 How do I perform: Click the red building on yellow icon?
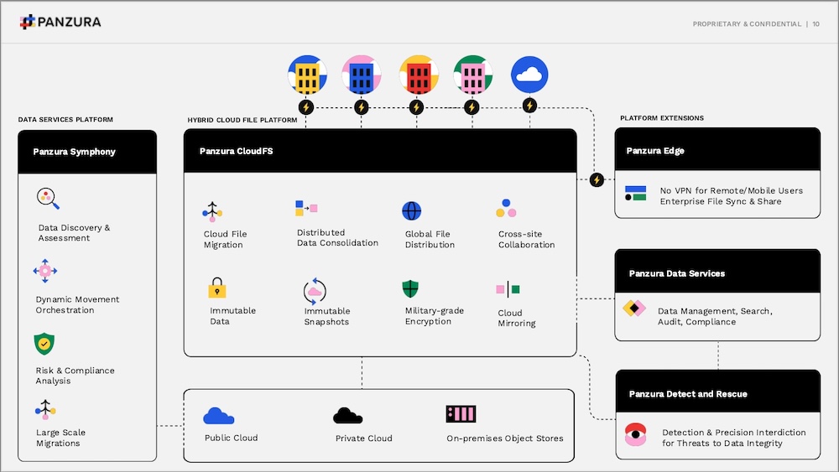point(419,75)
